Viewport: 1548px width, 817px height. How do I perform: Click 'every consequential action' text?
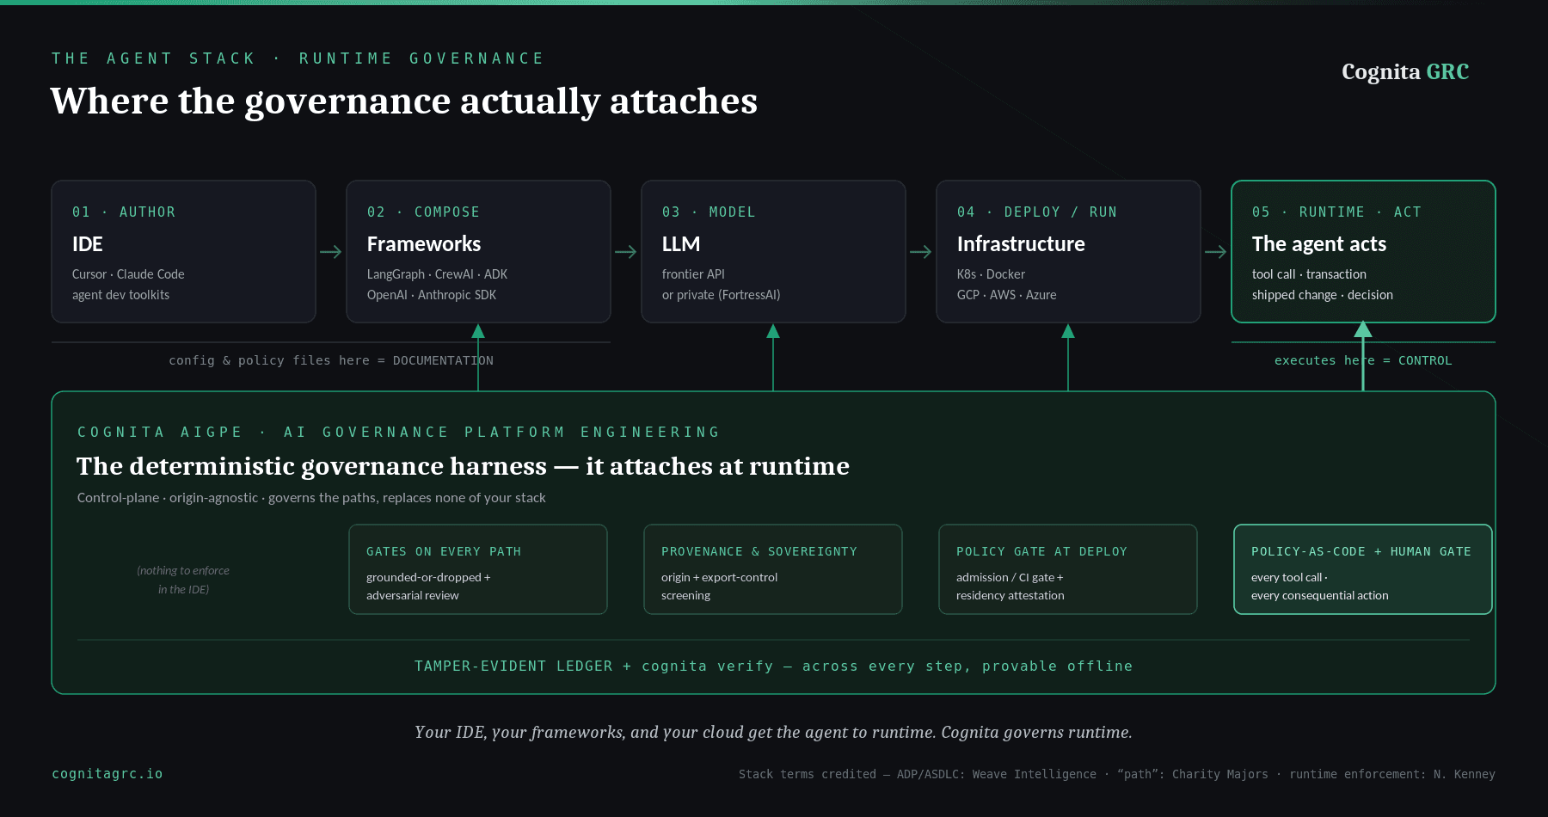[1320, 595]
